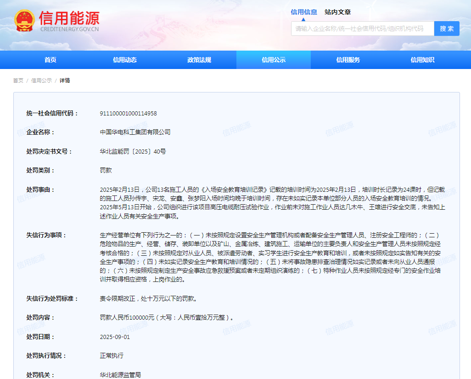
Task: Select the 信用信息 search tab
Action: point(304,12)
